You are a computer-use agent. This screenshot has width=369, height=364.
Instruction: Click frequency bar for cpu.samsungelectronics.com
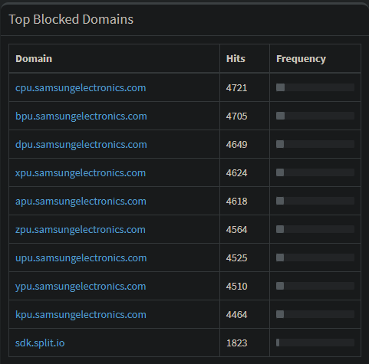click(x=315, y=87)
